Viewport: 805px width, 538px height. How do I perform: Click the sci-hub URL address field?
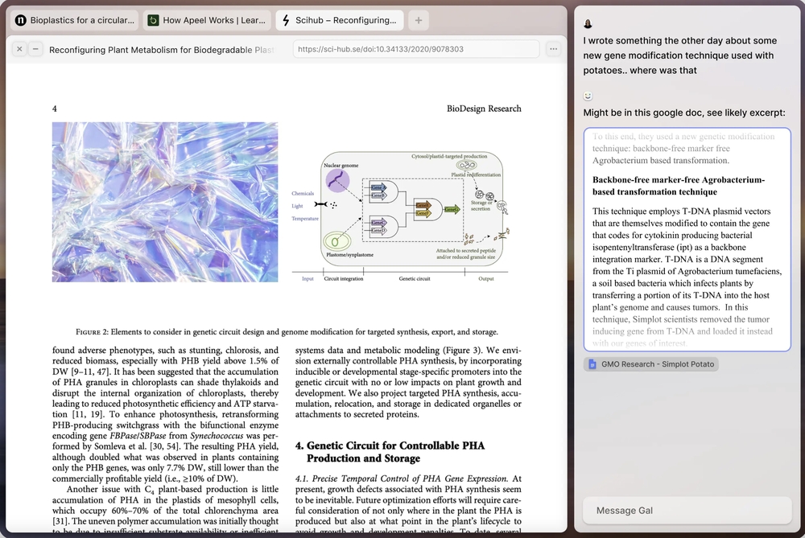point(416,49)
